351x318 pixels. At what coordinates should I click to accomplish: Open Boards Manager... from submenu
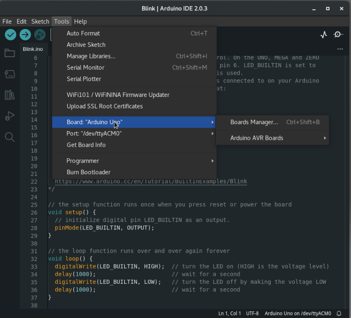click(272, 122)
